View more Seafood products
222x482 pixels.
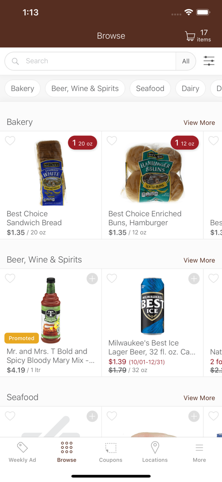pyautogui.click(x=199, y=398)
